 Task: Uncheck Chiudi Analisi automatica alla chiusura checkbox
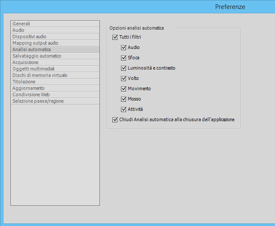pos(115,120)
